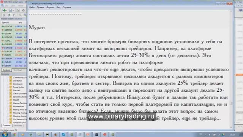The width and height of the screenshot is (243, 137).
Task: Select the DeMarker indicator in Navigator
Action: point(17,81)
